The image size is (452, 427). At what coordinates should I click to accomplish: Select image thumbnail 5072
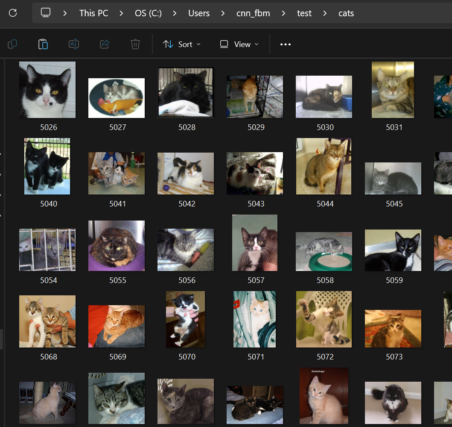click(324, 319)
